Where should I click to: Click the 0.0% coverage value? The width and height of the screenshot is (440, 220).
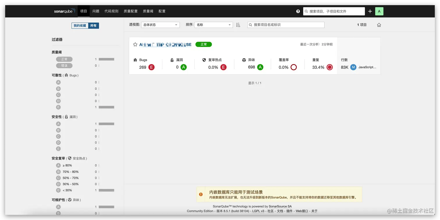(x=283, y=67)
